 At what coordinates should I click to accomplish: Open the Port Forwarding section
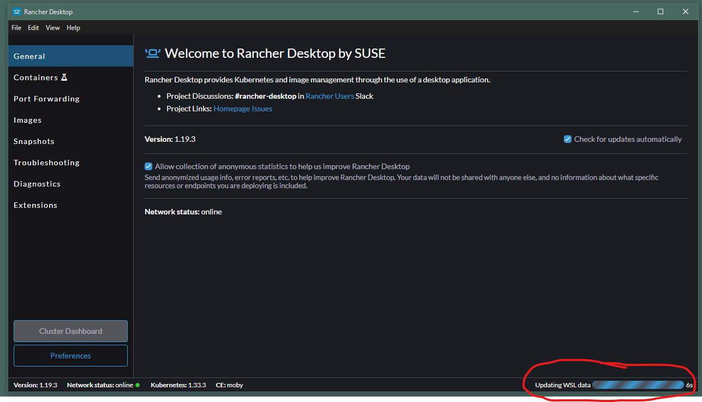[71, 99]
